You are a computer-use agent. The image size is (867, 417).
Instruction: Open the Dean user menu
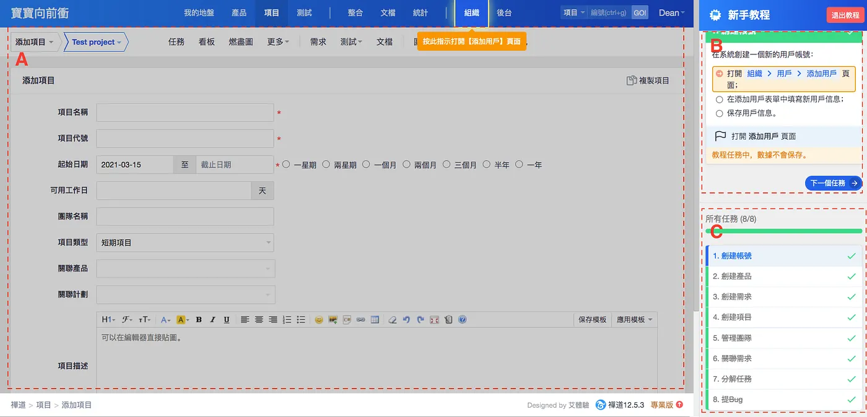(x=672, y=13)
